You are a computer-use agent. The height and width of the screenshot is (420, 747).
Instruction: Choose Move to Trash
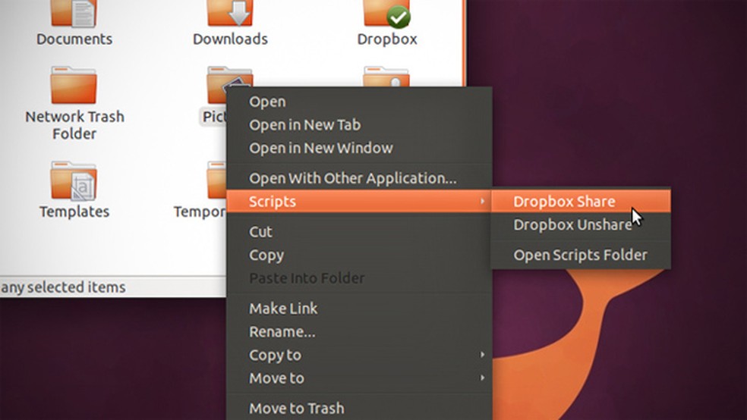coord(359,408)
